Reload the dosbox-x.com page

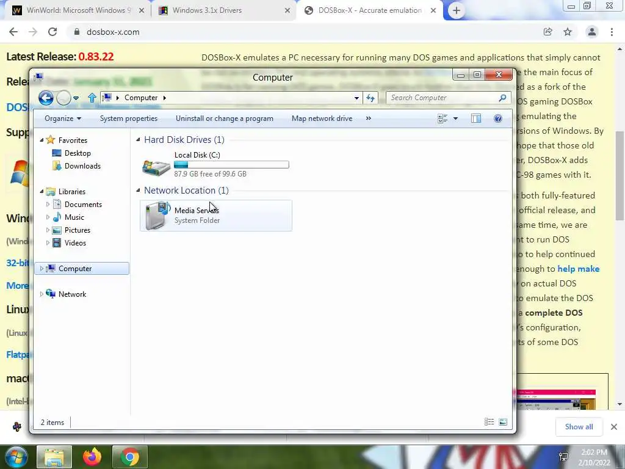[x=52, y=32]
